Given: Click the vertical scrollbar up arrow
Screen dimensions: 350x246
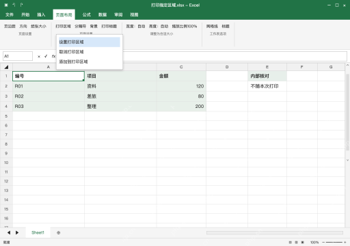Looking at the screenshot, I should click(347, 65).
